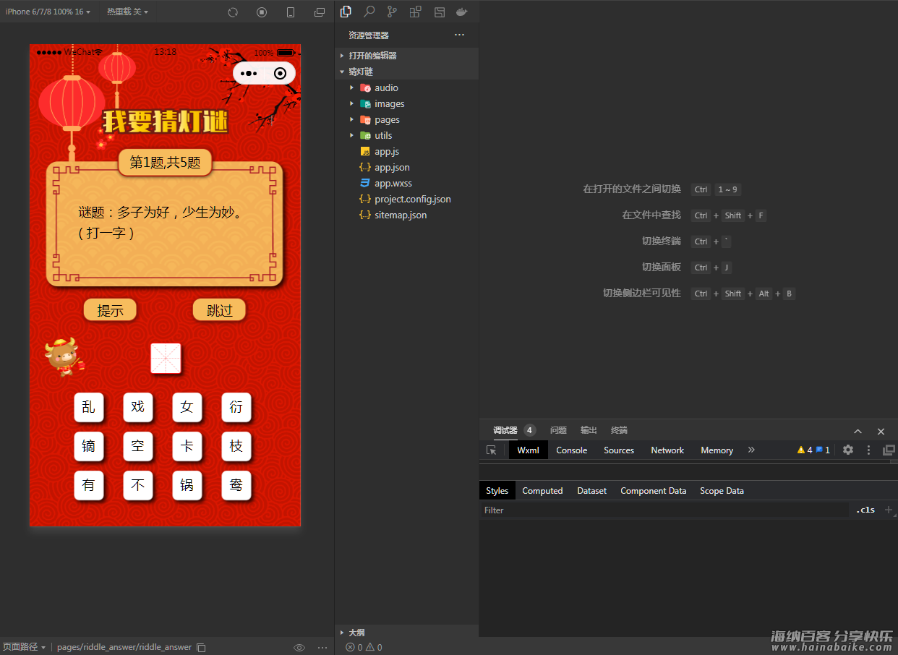Add new style rule plus icon
Image resolution: width=898 pixels, height=655 pixels.
[889, 509]
